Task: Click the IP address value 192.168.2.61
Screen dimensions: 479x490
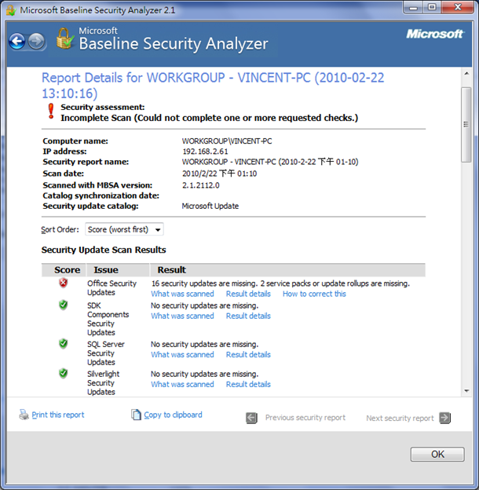Action: click(205, 152)
